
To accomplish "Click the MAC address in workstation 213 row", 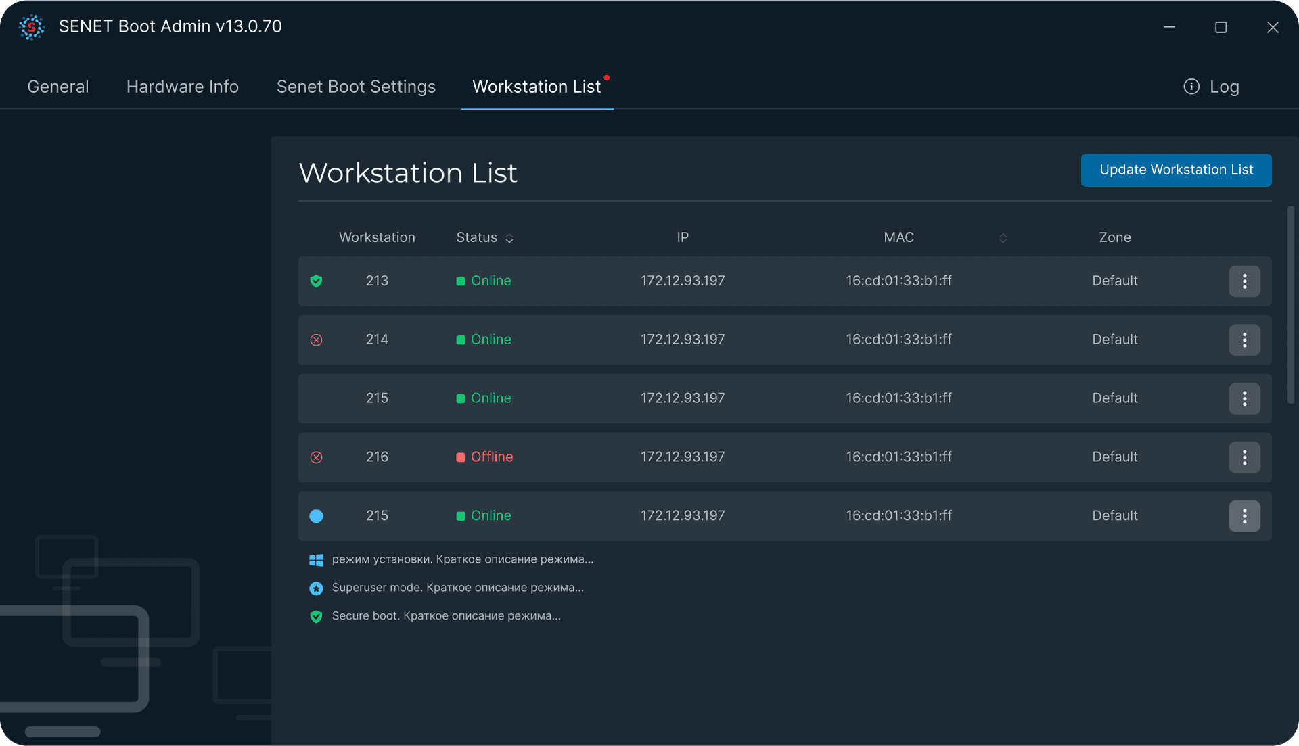I will tap(898, 281).
